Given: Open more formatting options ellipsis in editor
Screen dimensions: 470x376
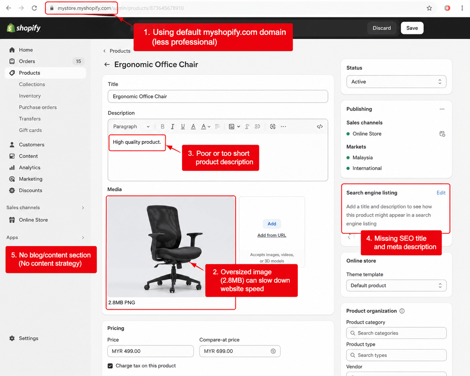Looking at the screenshot, I should point(283,127).
